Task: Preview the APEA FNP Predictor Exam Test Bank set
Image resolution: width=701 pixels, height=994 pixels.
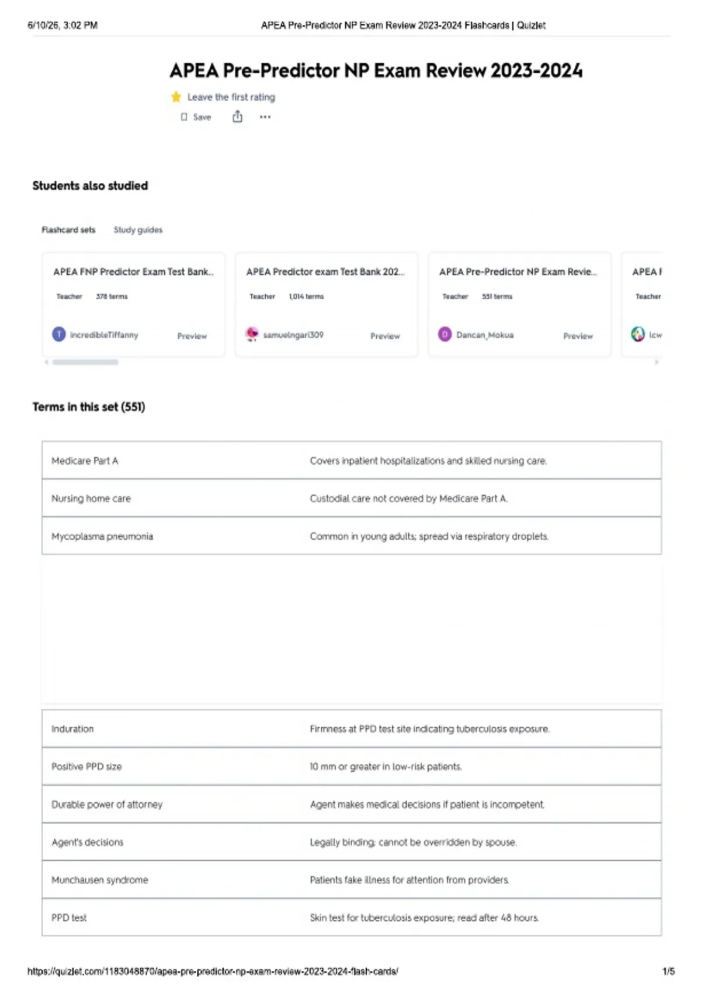Action: click(x=192, y=336)
